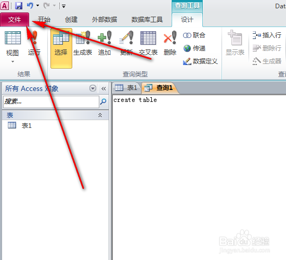Viewport: 286px width, 260px height.
Task: Click the Access application icon in the title bar
Action: coord(5,6)
